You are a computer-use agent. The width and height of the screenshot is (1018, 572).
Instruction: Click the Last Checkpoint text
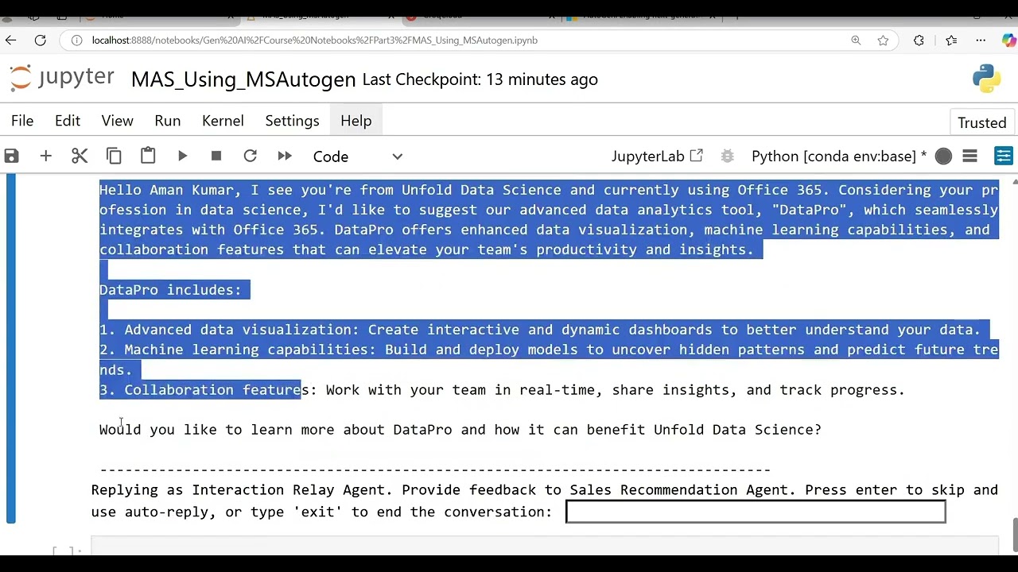click(x=480, y=79)
